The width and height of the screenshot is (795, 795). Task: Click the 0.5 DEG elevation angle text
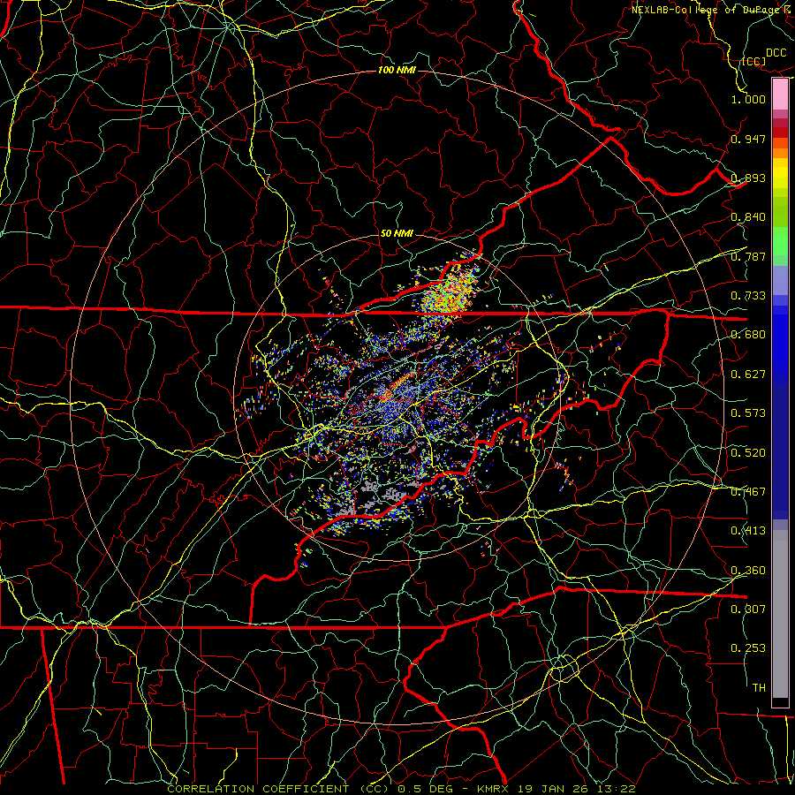coord(426,789)
